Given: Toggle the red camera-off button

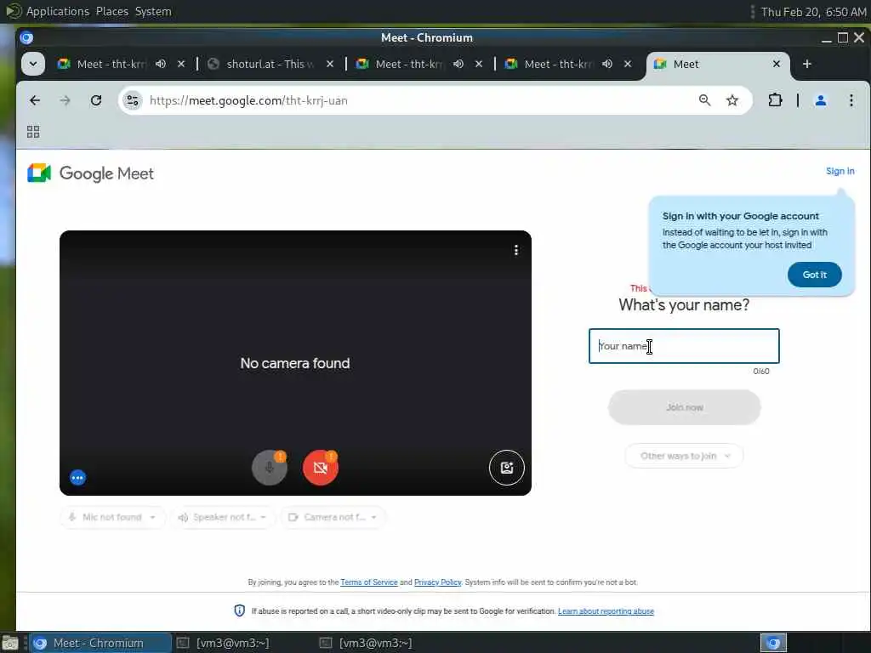Looking at the screenshot, I should tap(321, 468).
